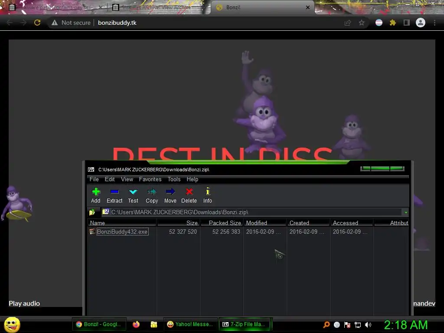Click the 7-Zip address path field
The image size is (444, 333).
pos(252,212)
